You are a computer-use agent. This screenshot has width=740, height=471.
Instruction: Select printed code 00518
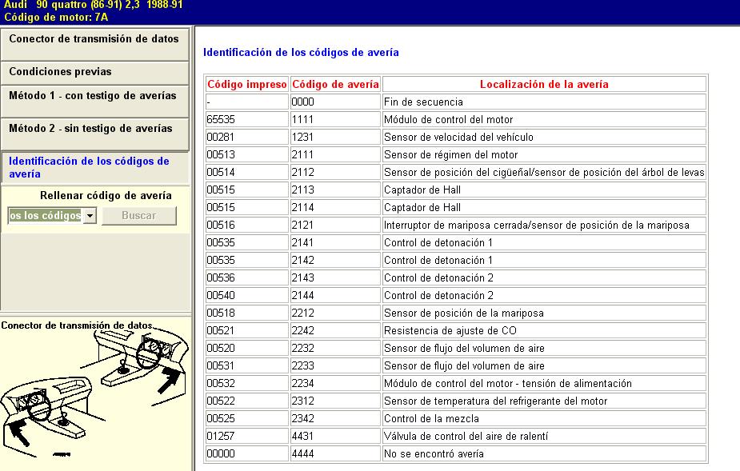(247, 313)
